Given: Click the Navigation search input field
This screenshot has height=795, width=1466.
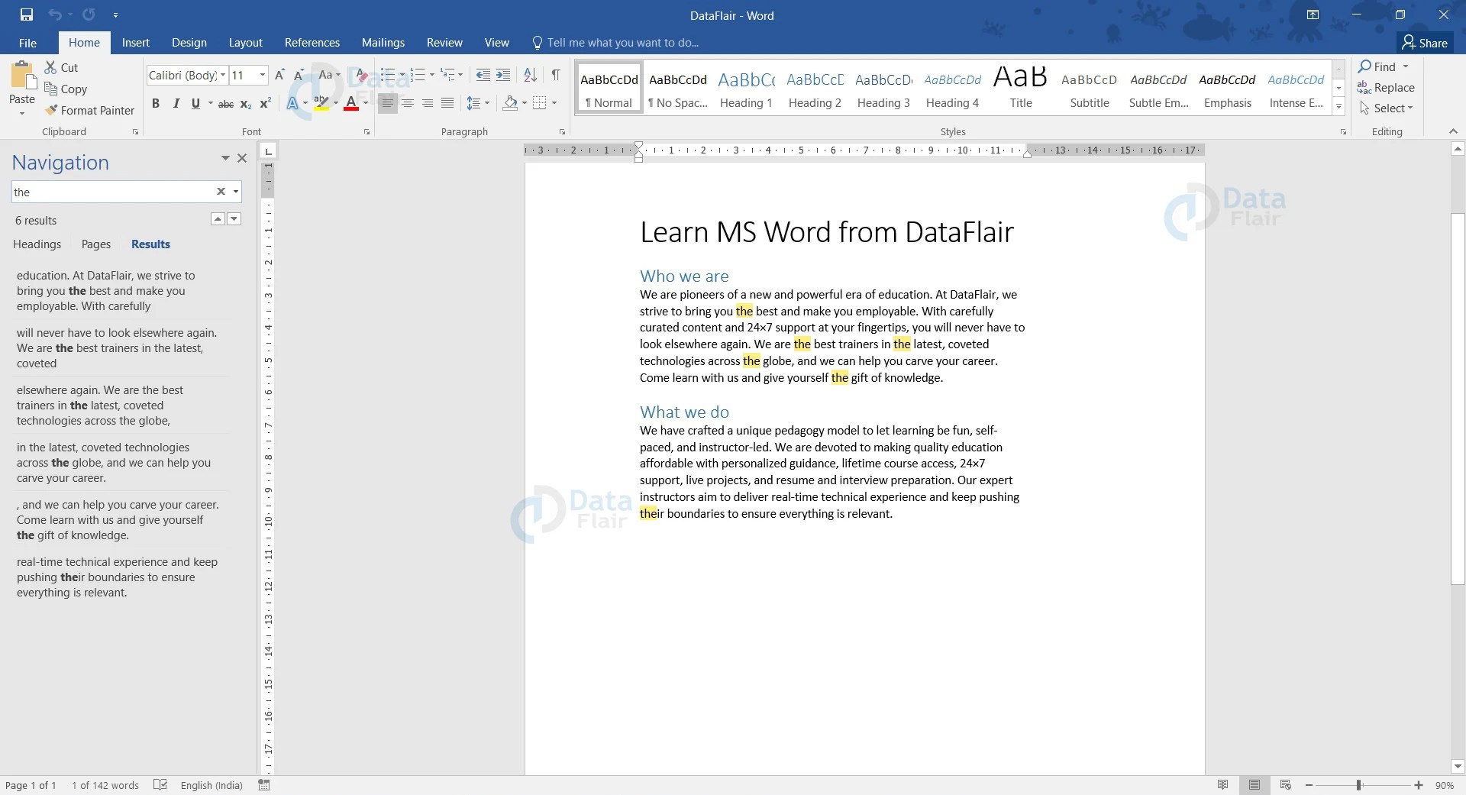Looking at the screenshot, I should (112, 192).
